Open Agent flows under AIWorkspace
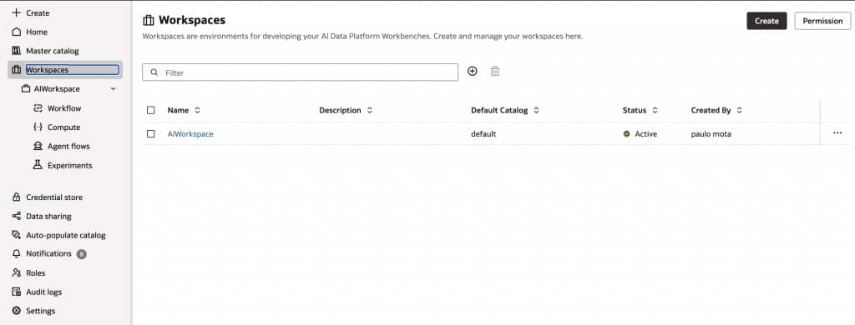855x325 pixels. pos(68,146)
